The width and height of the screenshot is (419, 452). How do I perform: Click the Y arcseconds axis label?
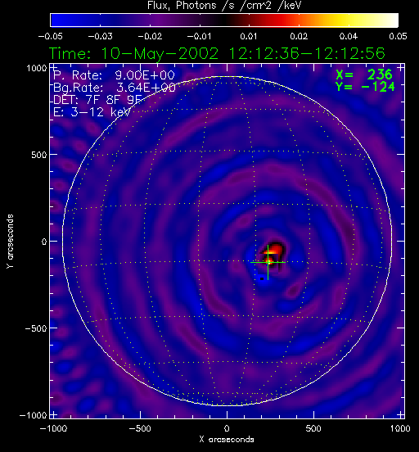click(10, 242)
